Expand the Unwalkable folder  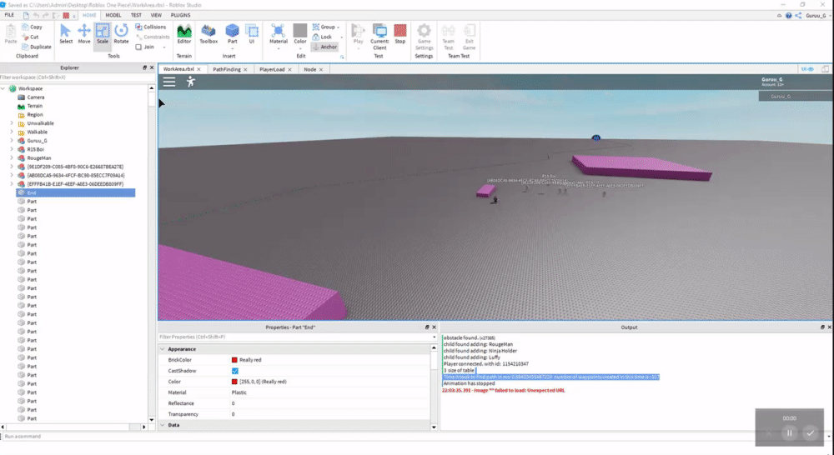[12, 123]
